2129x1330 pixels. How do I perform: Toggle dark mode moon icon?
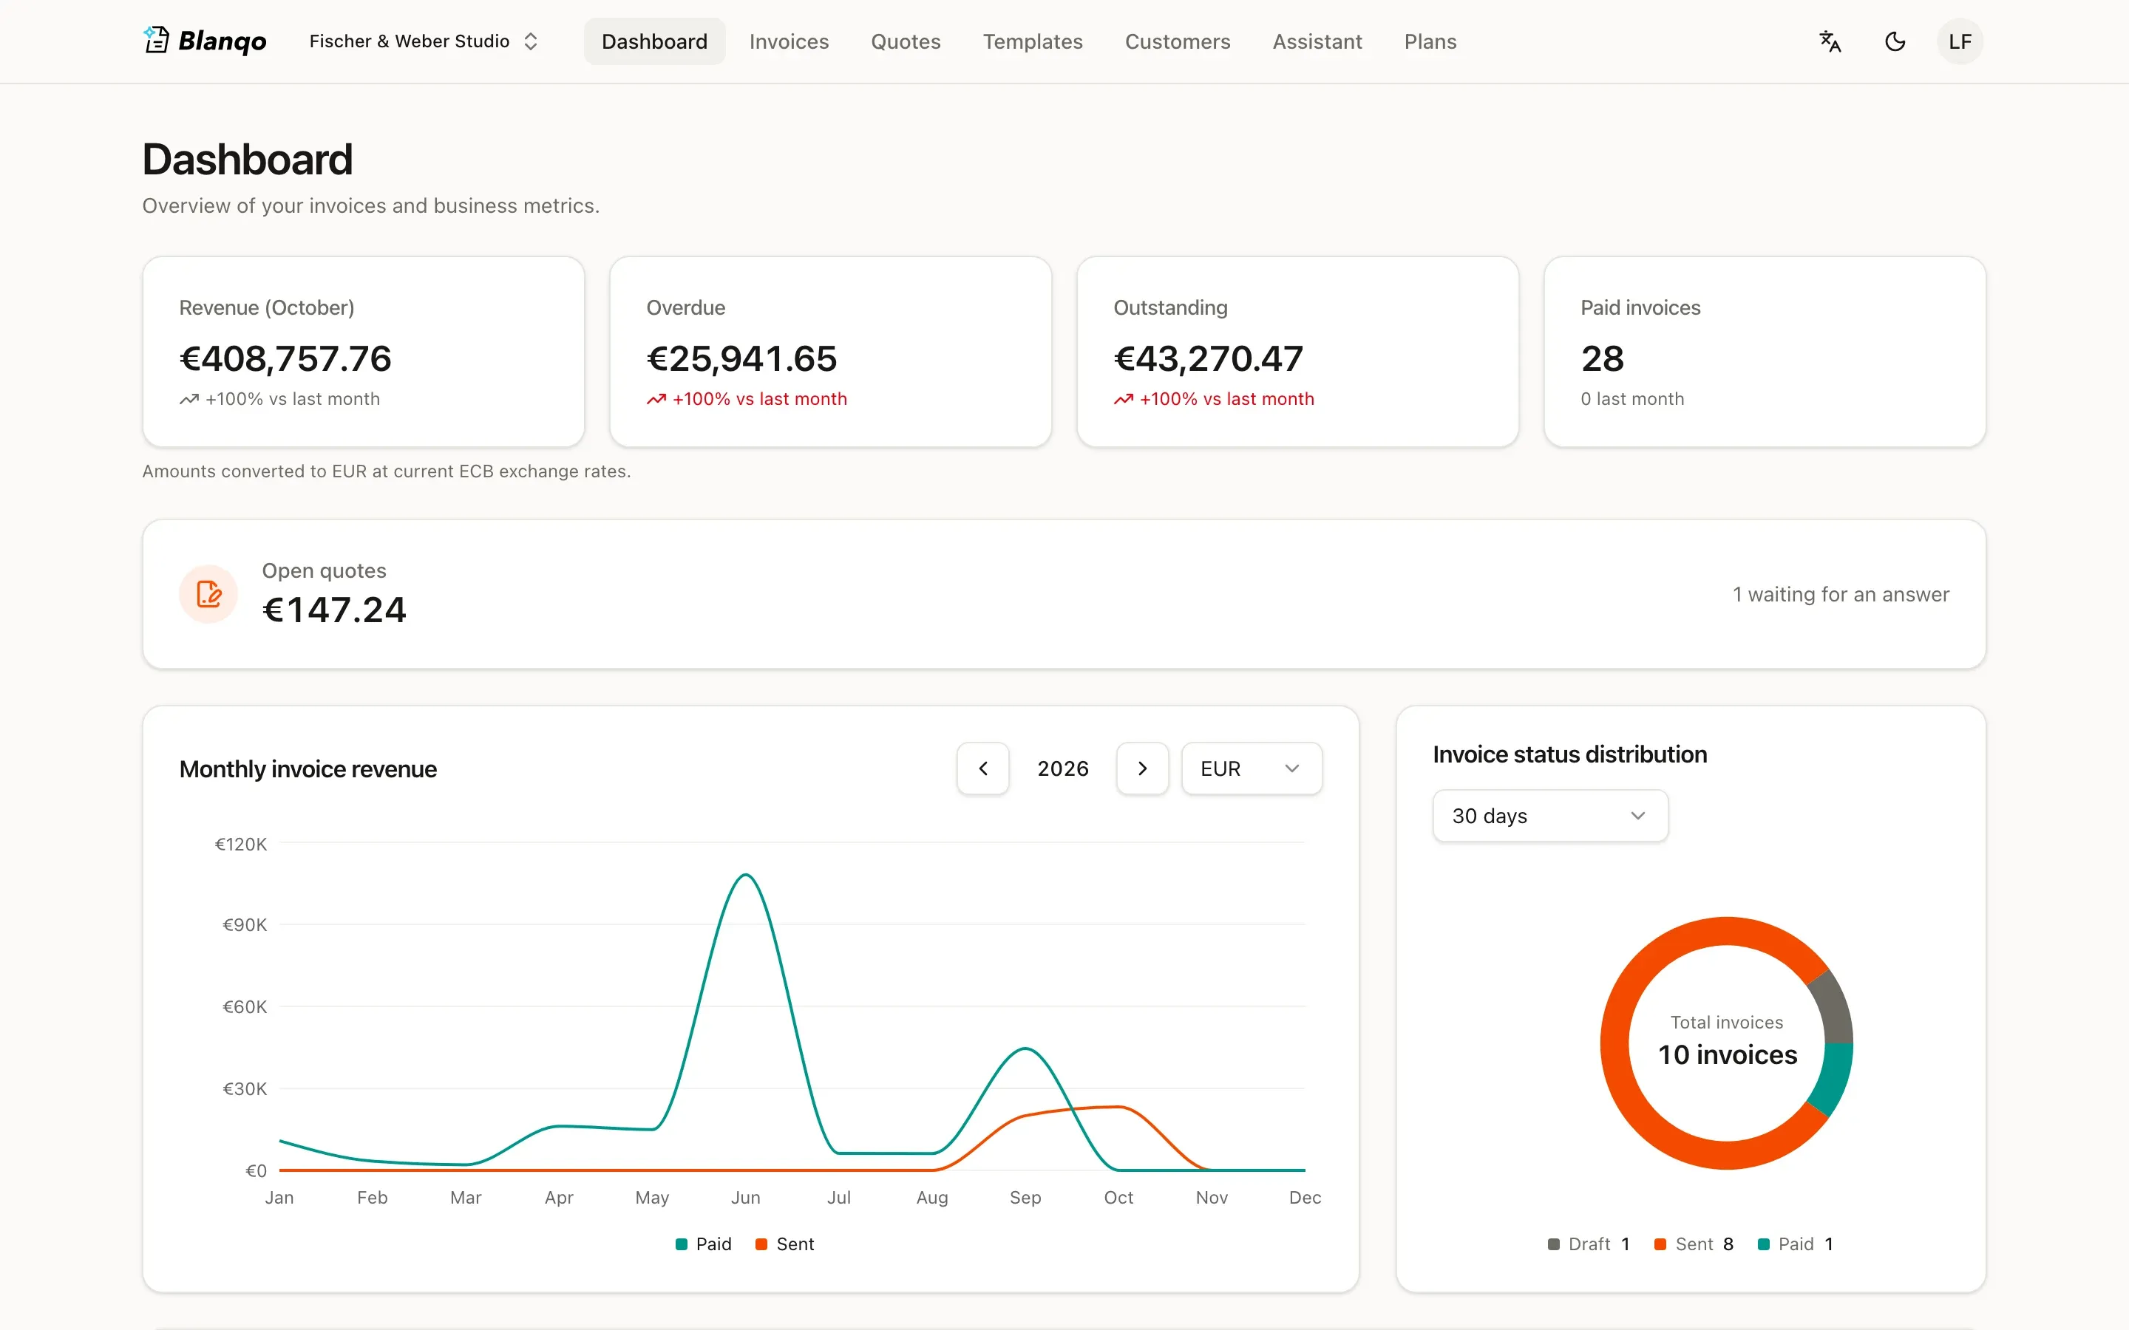tap(1895, 41)
